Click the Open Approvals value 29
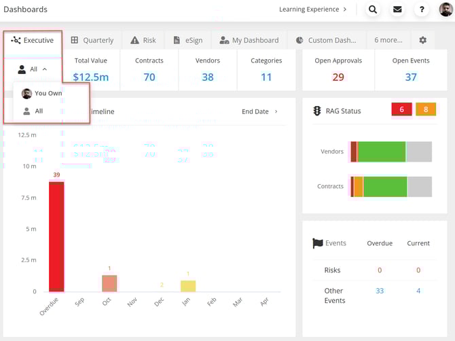The image size is (455, 341). (338, 77)
